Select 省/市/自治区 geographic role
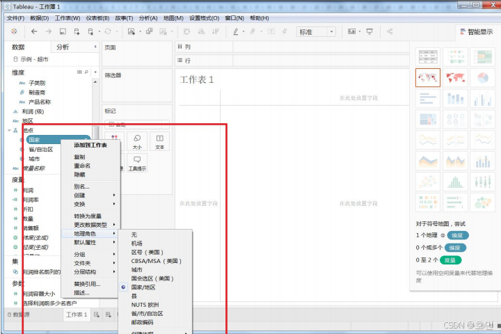 pos(147,314)
